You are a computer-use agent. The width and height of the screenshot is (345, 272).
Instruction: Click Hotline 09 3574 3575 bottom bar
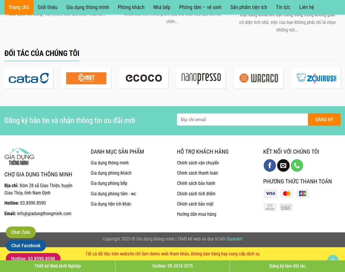click(x=172, y=266)
